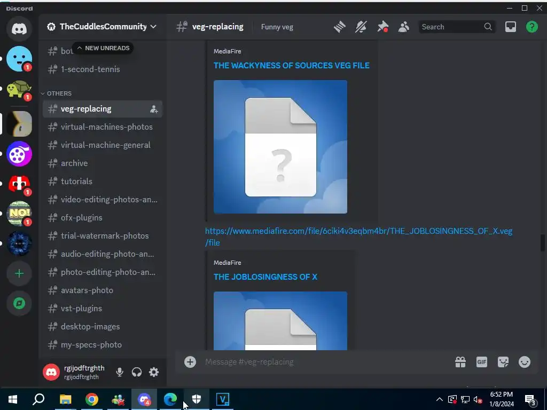Open the green turtle server
Image resolution: width=547 pixels, height=410 pixels.
click(x=19, y=90)
